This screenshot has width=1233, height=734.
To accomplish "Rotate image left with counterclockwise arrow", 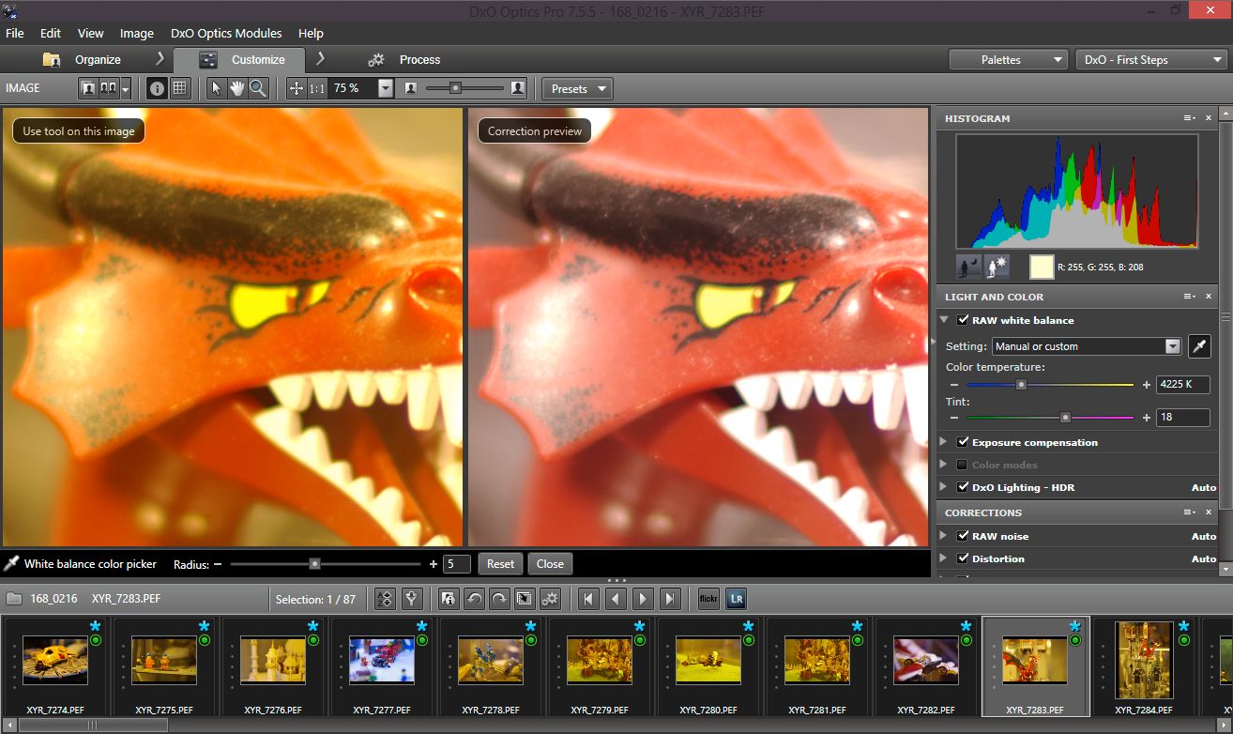I will coord(475,599).
